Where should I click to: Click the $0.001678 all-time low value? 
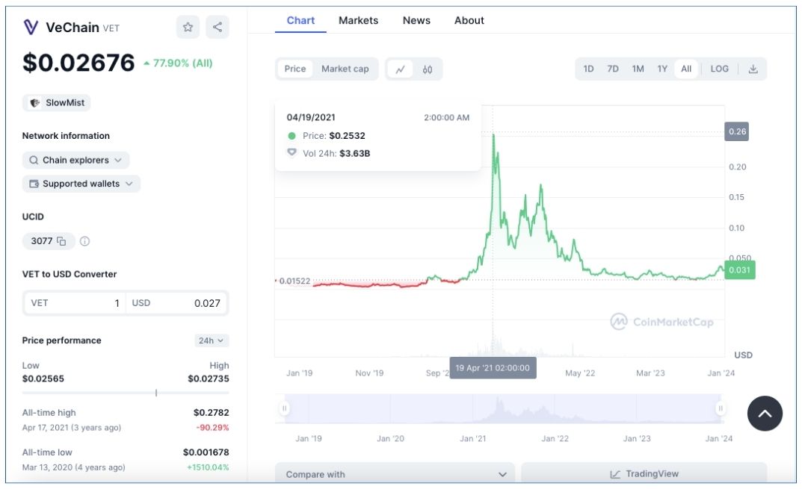[206, 452]
